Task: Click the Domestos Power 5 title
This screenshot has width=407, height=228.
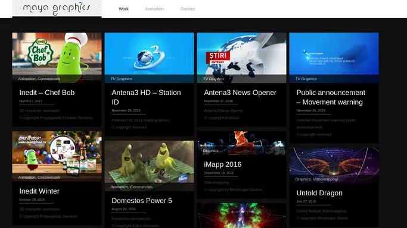Action: pyautogui.click(x=142, y=201)
